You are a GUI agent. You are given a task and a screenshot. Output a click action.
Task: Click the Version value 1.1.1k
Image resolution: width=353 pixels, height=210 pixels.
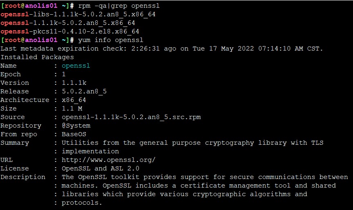(74, 83)
